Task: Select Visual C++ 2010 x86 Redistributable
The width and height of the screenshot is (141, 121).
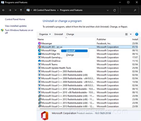Action: (68, 92)
